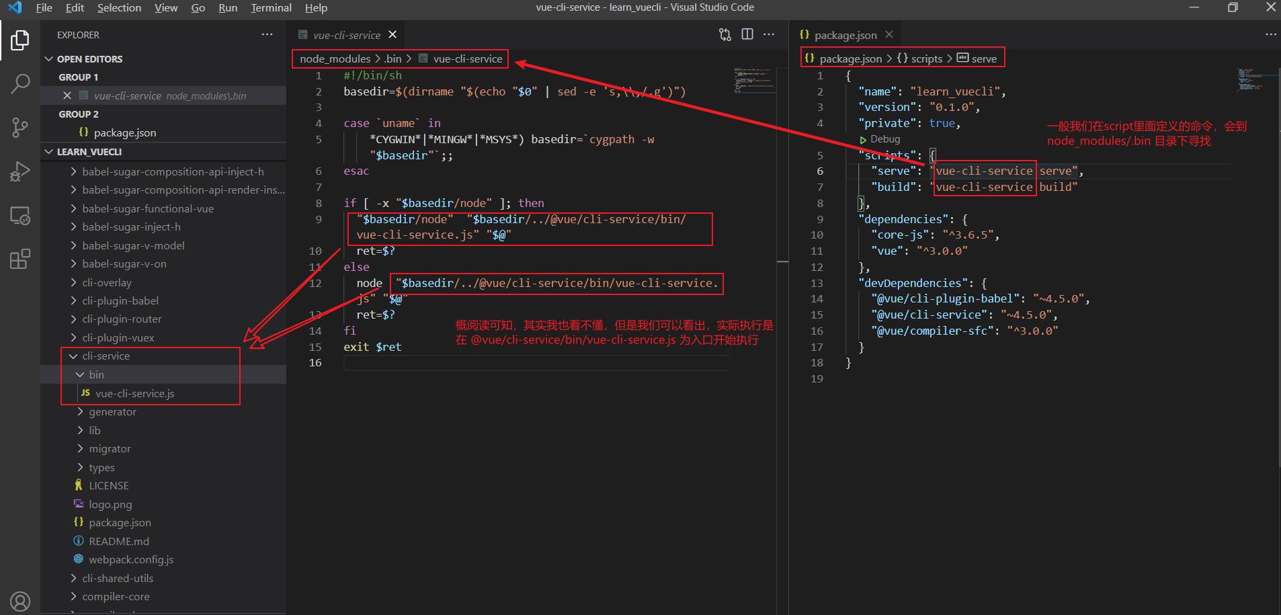This screenshot has height=615, width=1281.
Task: Open more actions for right editor group
Action: (x=1270, y=34)
